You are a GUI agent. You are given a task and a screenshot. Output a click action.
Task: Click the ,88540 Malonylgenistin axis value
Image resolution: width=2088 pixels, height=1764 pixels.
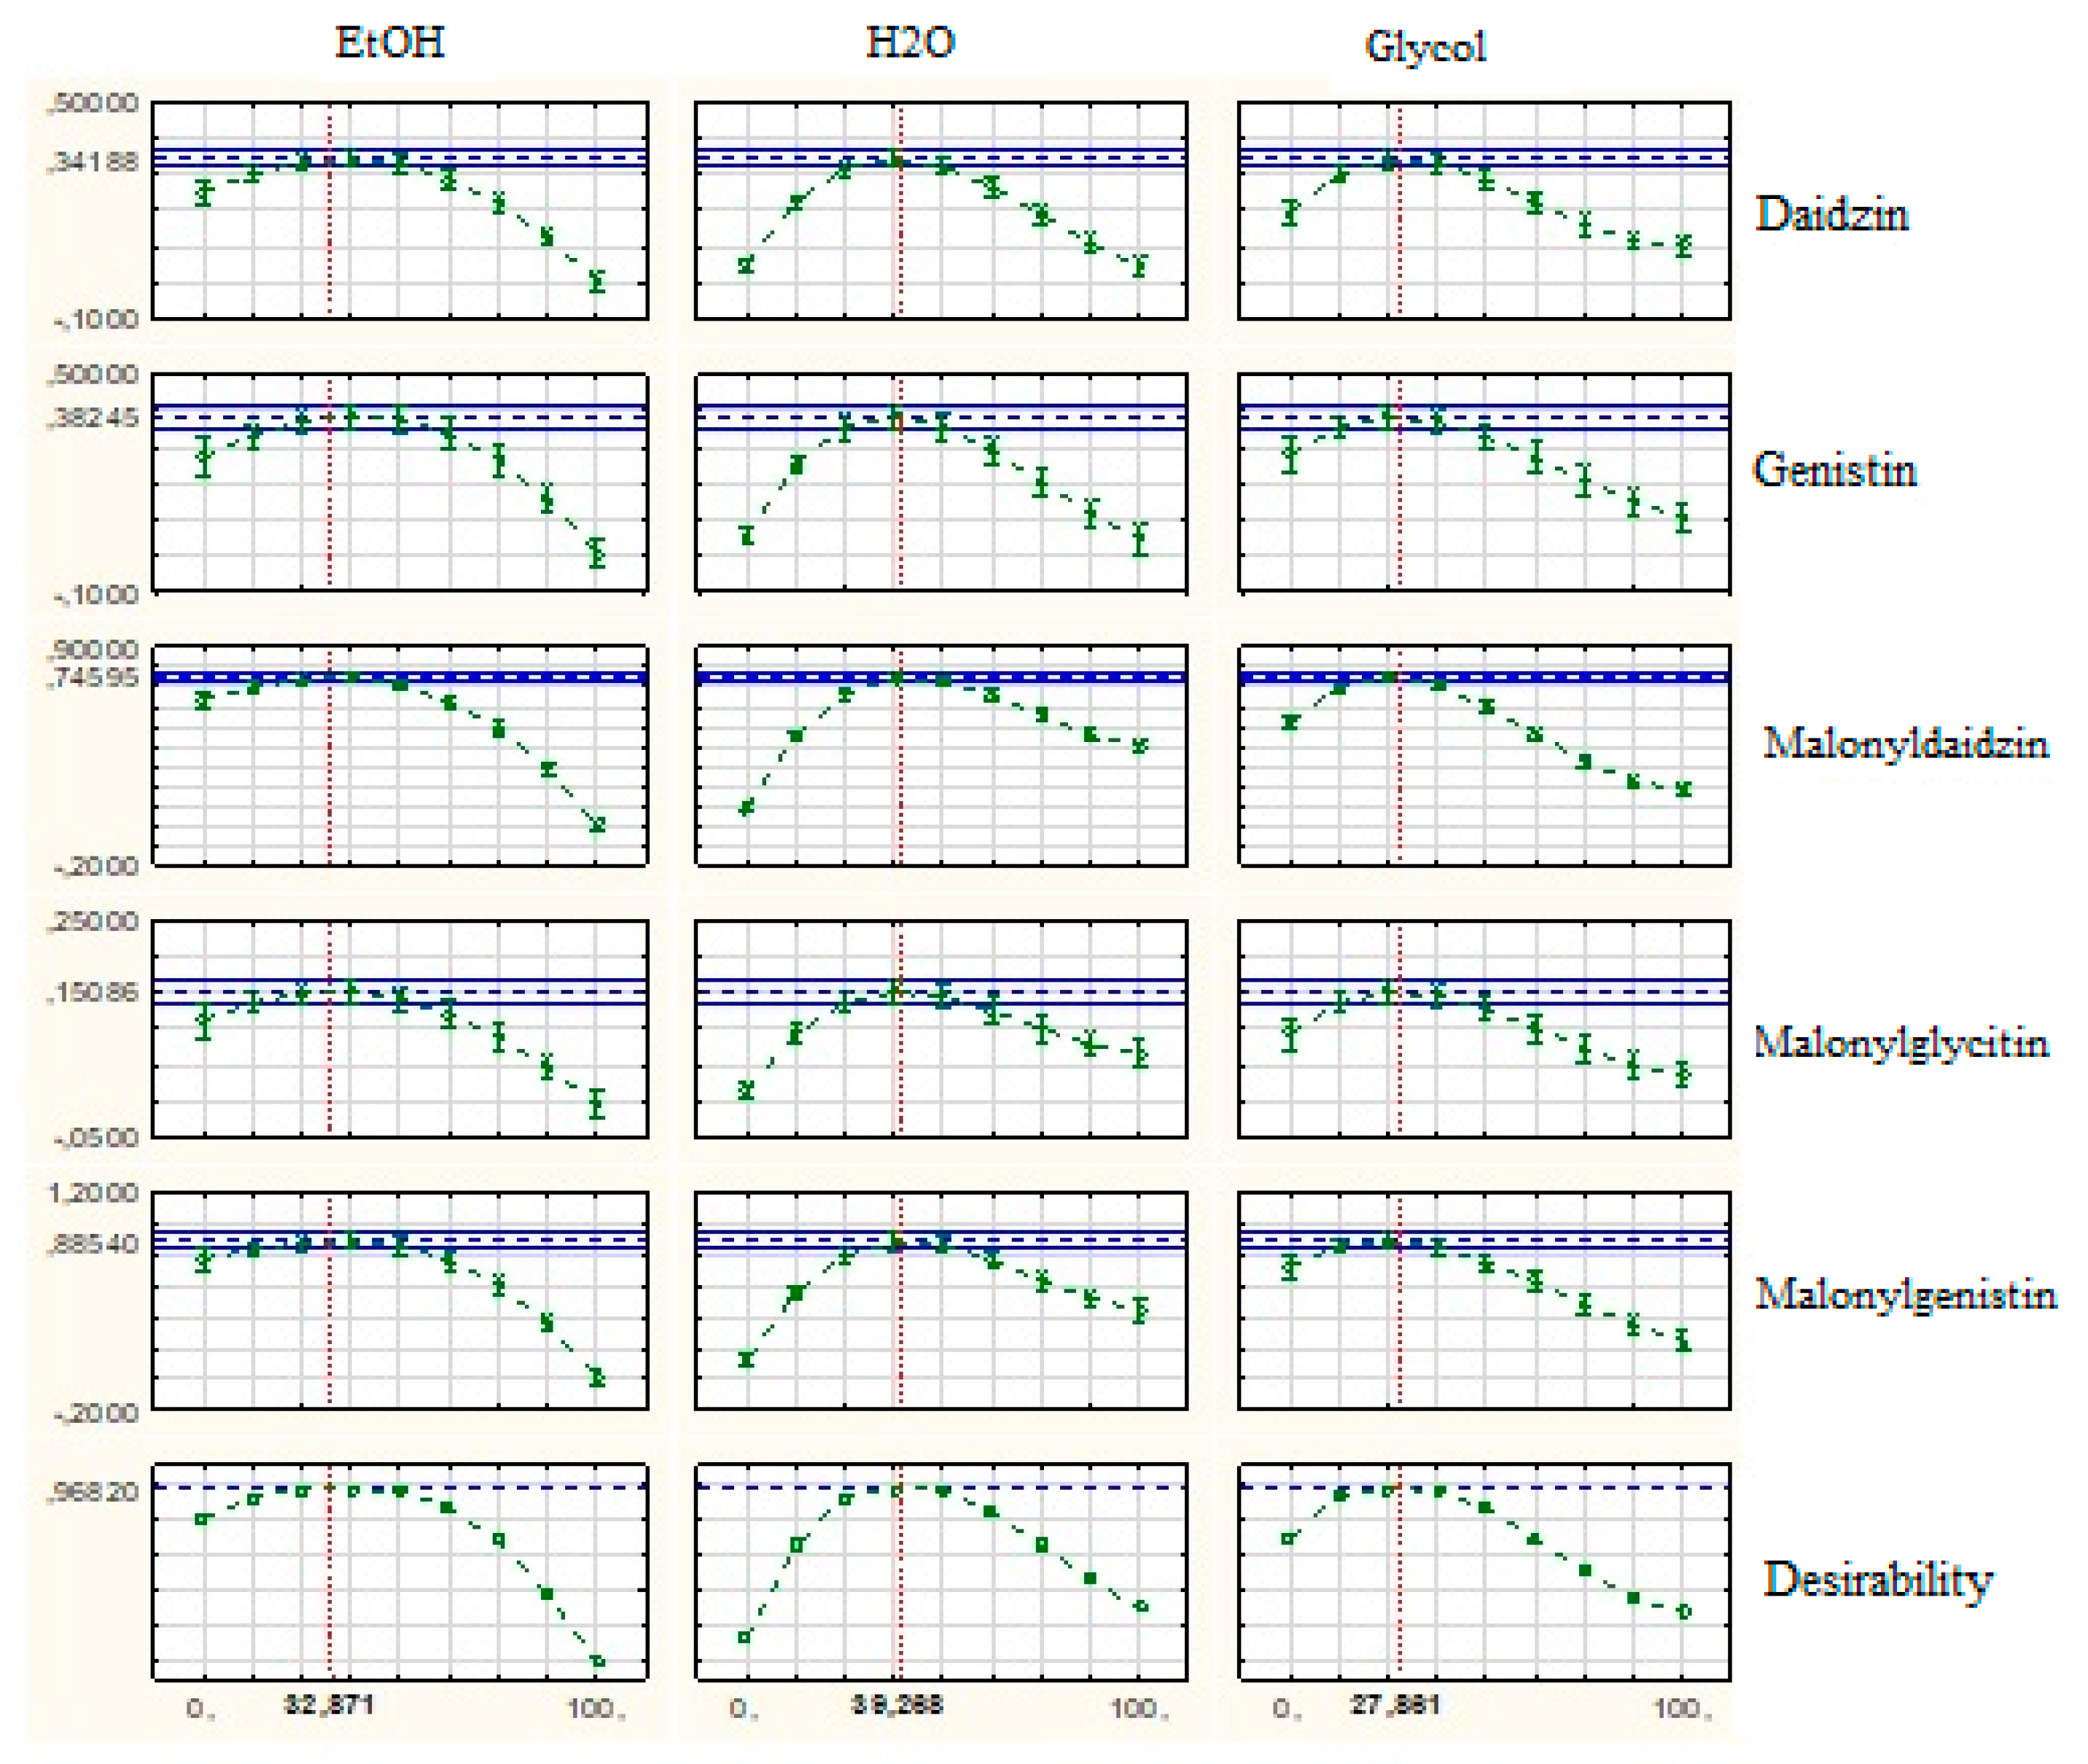tap(94, 1244)
